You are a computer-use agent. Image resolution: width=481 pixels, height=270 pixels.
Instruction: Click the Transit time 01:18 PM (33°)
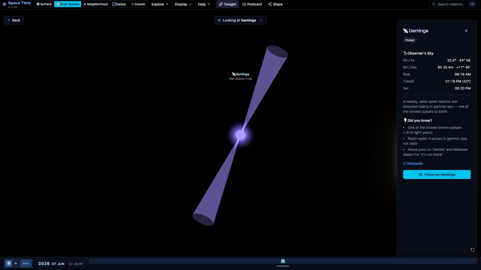click(x=458, y=81)
